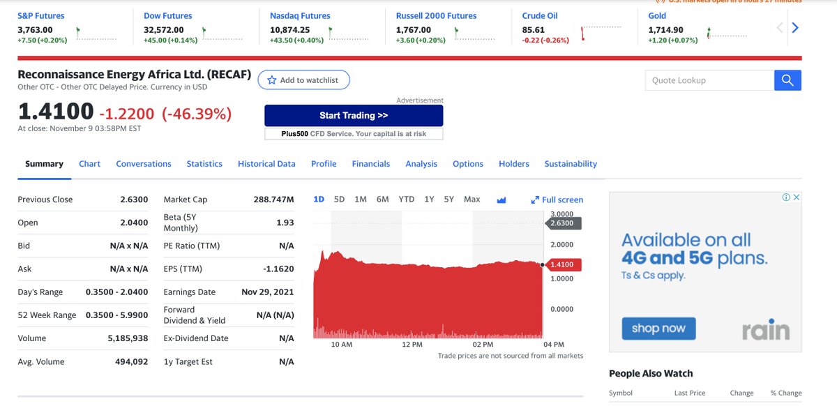Select the Summary tab
837x406 pixels.
[x=44, y=164]
